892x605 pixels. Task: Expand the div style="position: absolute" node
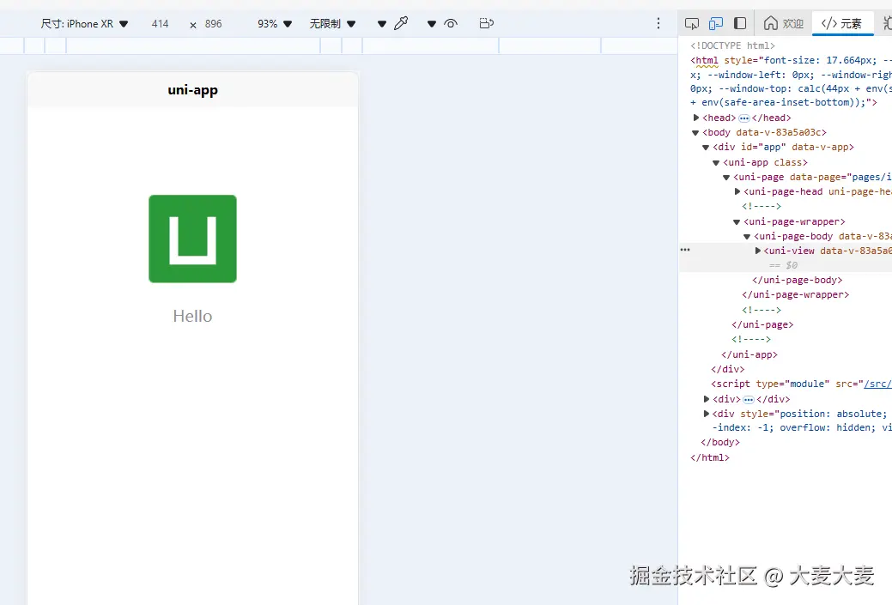point(706,414)
